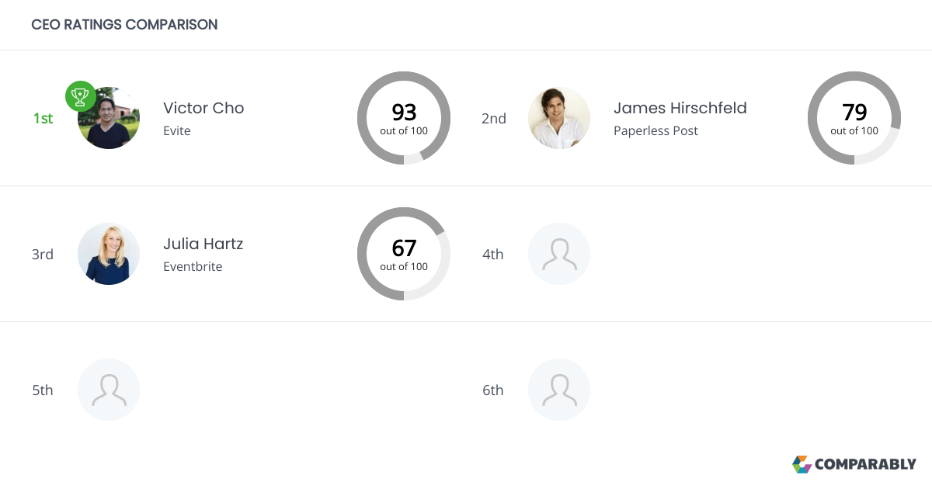
Task: Click the James Hirschfeld name link
Action: (680, 108)
